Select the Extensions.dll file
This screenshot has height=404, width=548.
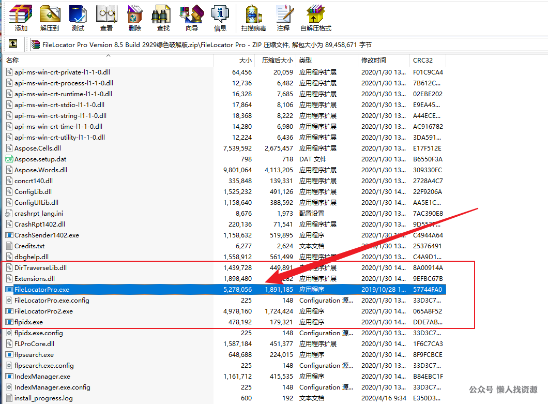(35, 278)
